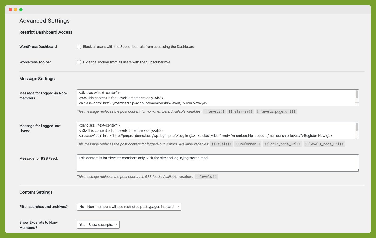The height and width of the screenshot is (238, 376).
Task: Click resize handle of RSS Feed message box
Action: 357,170
